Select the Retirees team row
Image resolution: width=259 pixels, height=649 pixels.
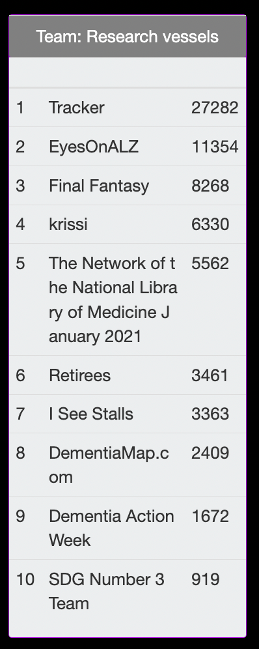[x=128, y=375]
